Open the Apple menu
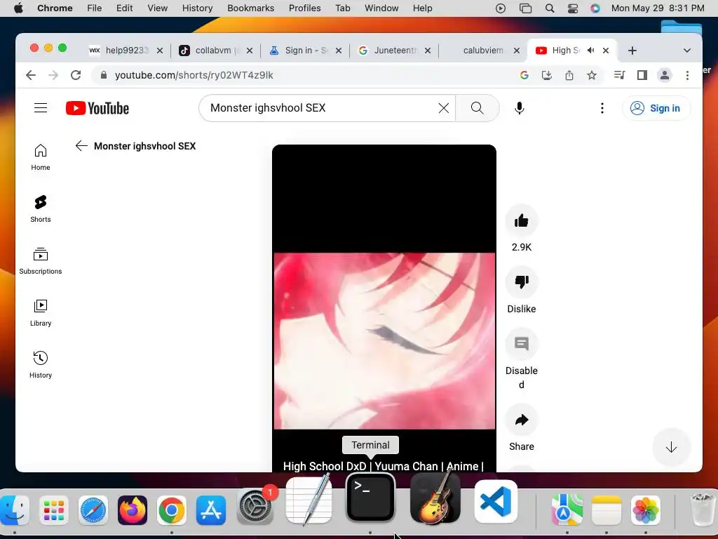The height and width of the screenshot is (539, 718). (x=18, y=8)
